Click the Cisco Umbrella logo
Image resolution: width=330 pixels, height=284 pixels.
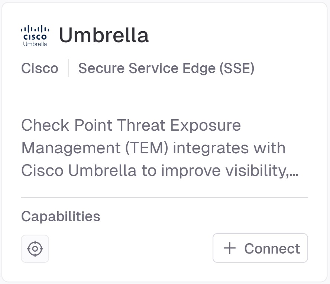(35, 36)
